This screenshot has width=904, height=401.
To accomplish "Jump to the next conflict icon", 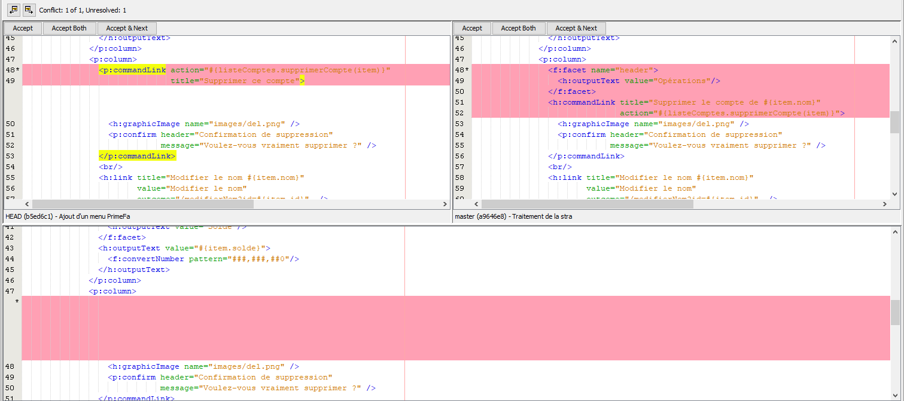I will click(29, 10).
